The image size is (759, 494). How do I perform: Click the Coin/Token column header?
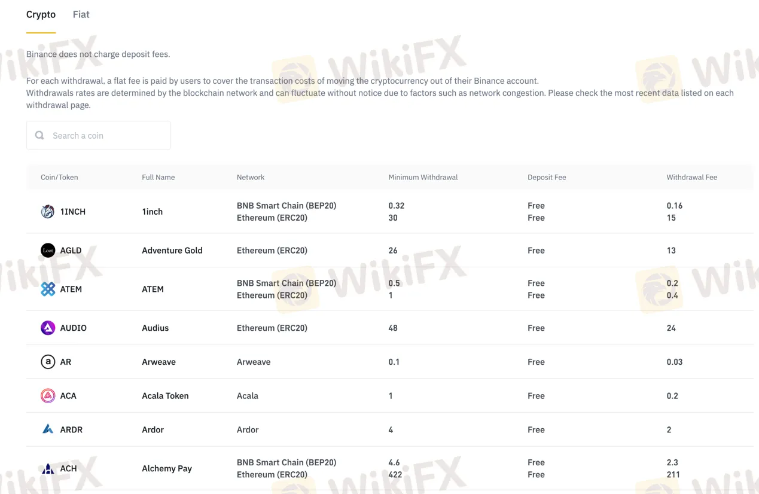[x=59, y=177]
